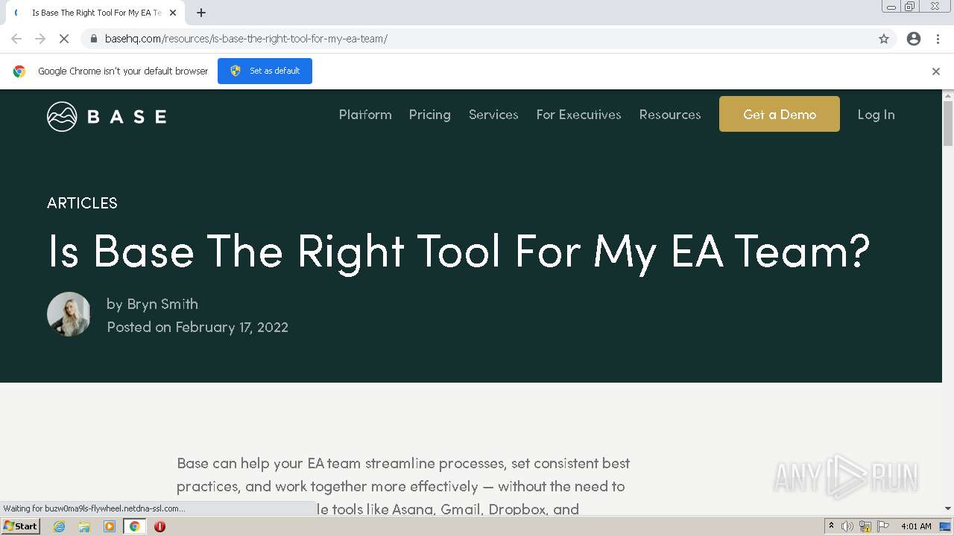Click Bryn Smith's author photo
Screen dimensions: 954x536
pyautogui.click(x=69, y=314)
